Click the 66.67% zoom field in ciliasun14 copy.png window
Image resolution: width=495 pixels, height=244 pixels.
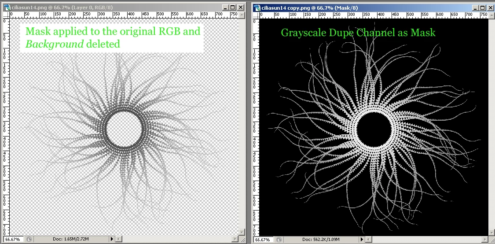click(x=263, y=240)
